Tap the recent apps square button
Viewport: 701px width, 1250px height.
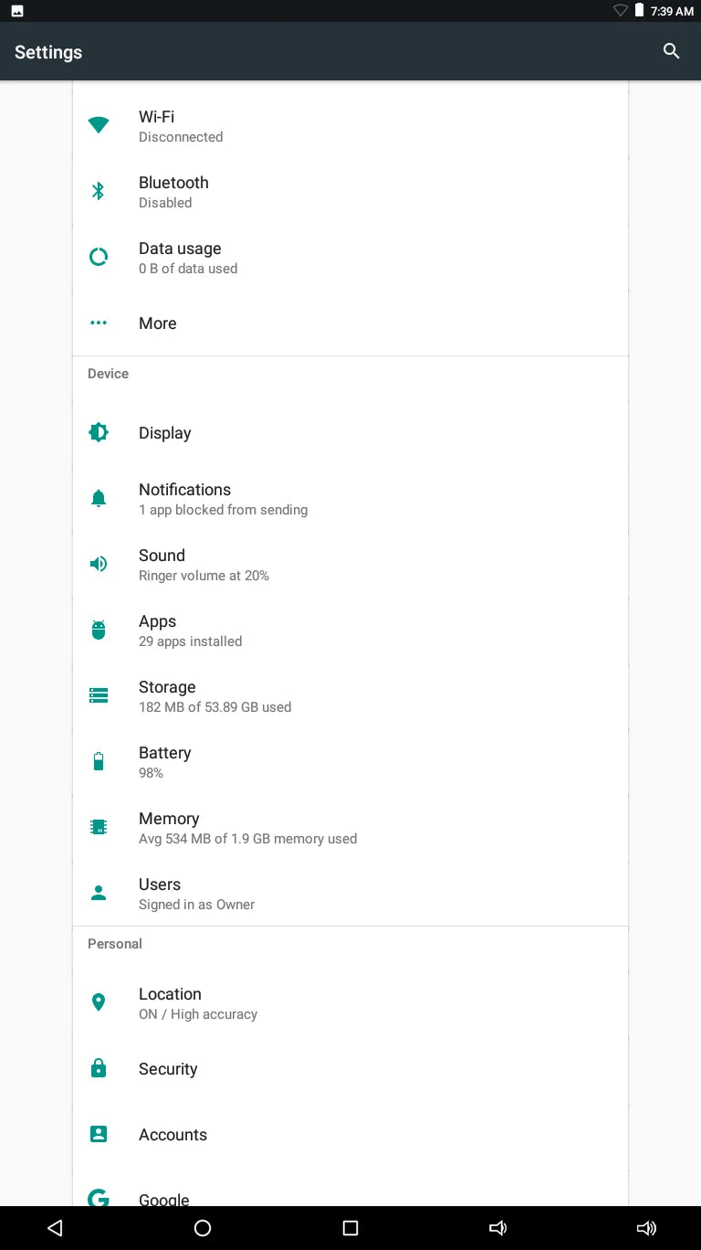click(x=350, y=1228)
